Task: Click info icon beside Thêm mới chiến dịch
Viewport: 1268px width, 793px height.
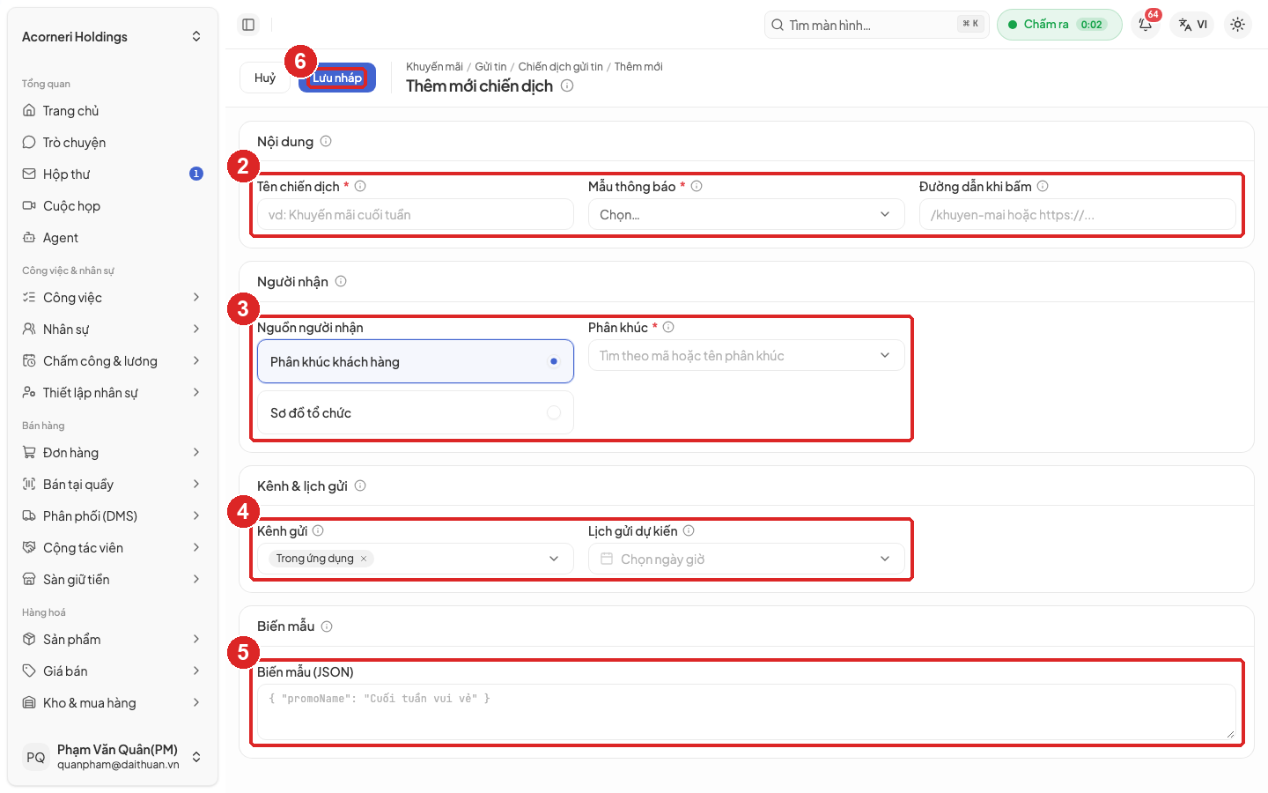Action: click(x=567, y=85)
